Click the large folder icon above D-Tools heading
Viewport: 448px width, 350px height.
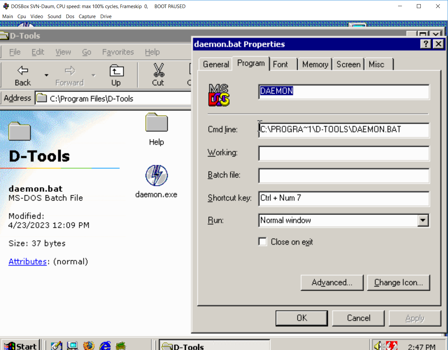(x=19, y=131)
